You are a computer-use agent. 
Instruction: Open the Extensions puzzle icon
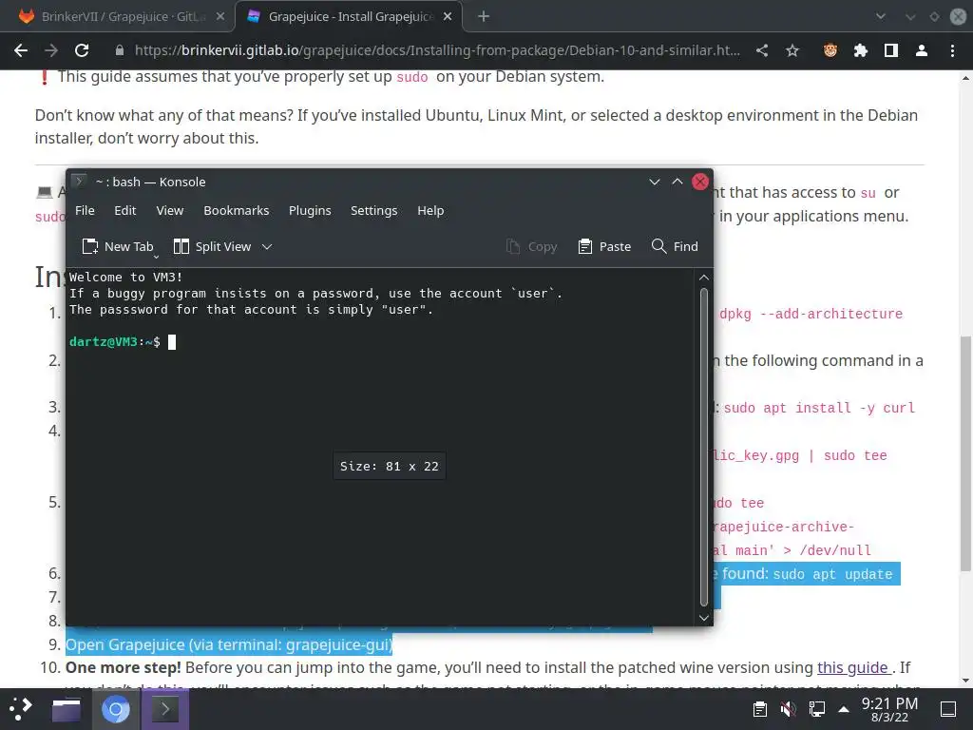861,50
